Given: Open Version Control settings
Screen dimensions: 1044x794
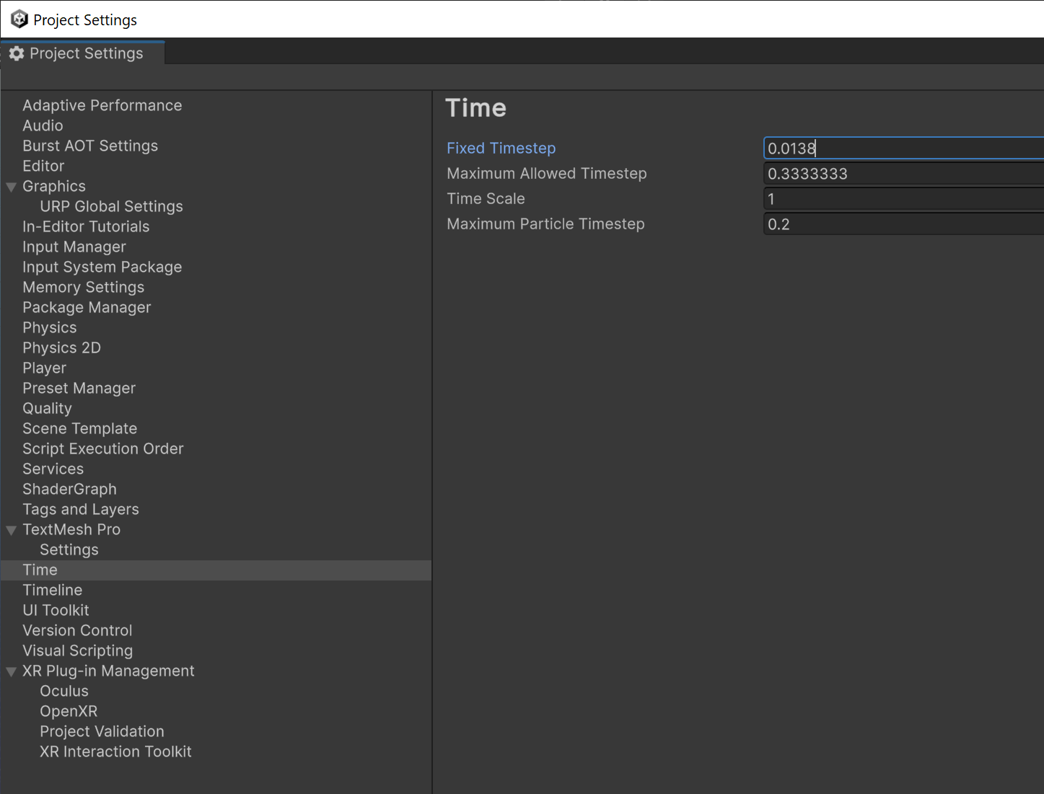Looking at the screenshot, I should (77, 630).
